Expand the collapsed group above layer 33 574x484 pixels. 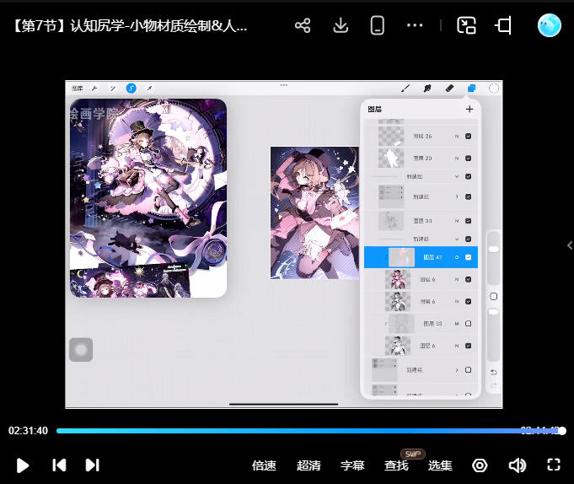tap(458, 196)
